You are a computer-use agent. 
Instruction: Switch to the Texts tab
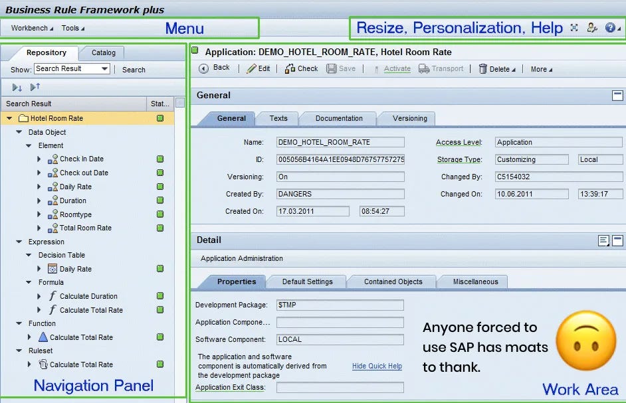point(278,118)
